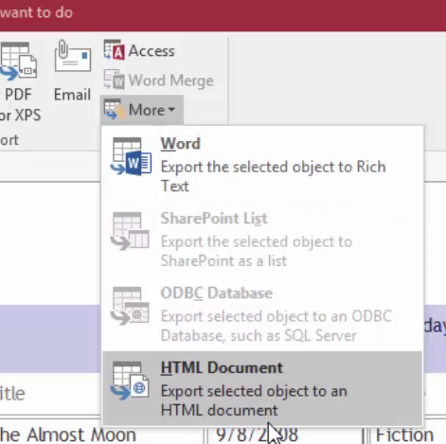Image resolution: width=446 pixels, height=444 pixels.
Task: Click the Email label
Action: [72, 95]
